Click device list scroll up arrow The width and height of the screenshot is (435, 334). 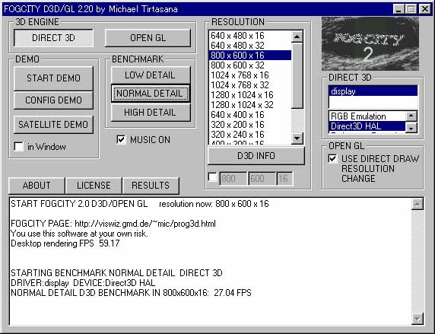(x=411, y=116)
